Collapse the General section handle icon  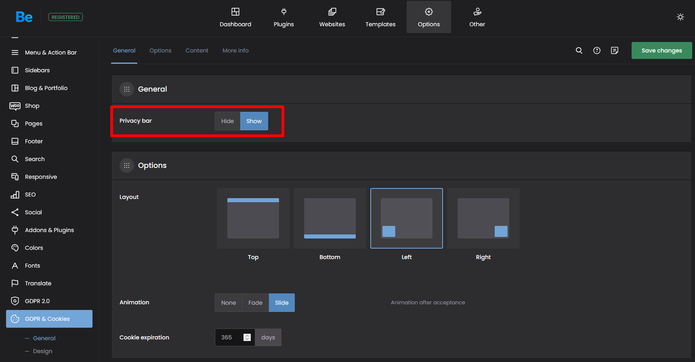coord(127,89)
